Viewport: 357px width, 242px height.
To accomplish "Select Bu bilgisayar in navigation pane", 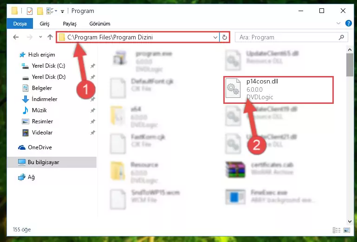I will coord(52,162).
